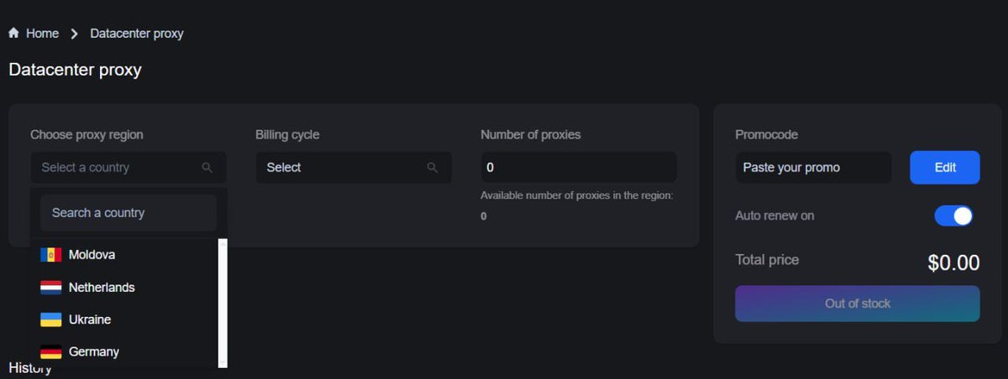
Task: Click the Moldova flag icon
Action: 51,255
